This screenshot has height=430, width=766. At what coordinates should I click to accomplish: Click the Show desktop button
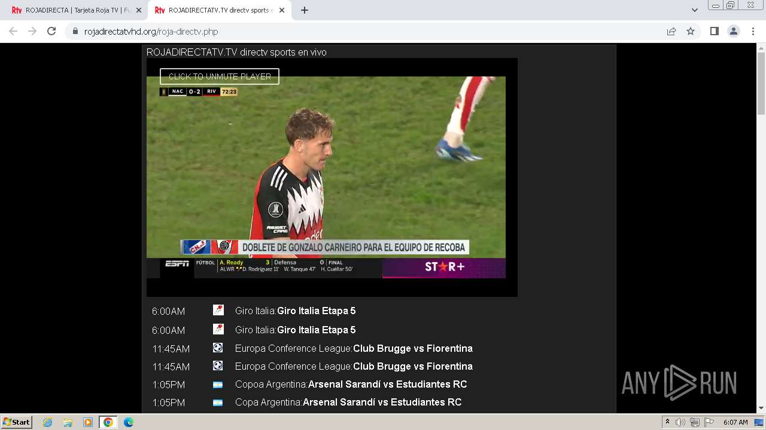[759, 422]
